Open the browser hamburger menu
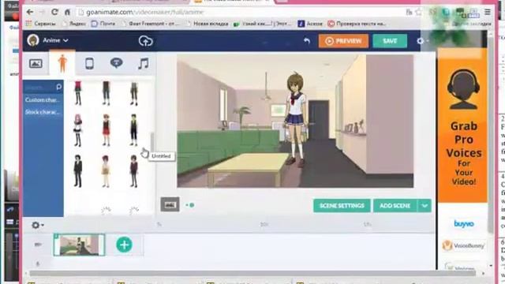Image resolution: width=505 pixels, height=284 pixels. pos(488,13)
